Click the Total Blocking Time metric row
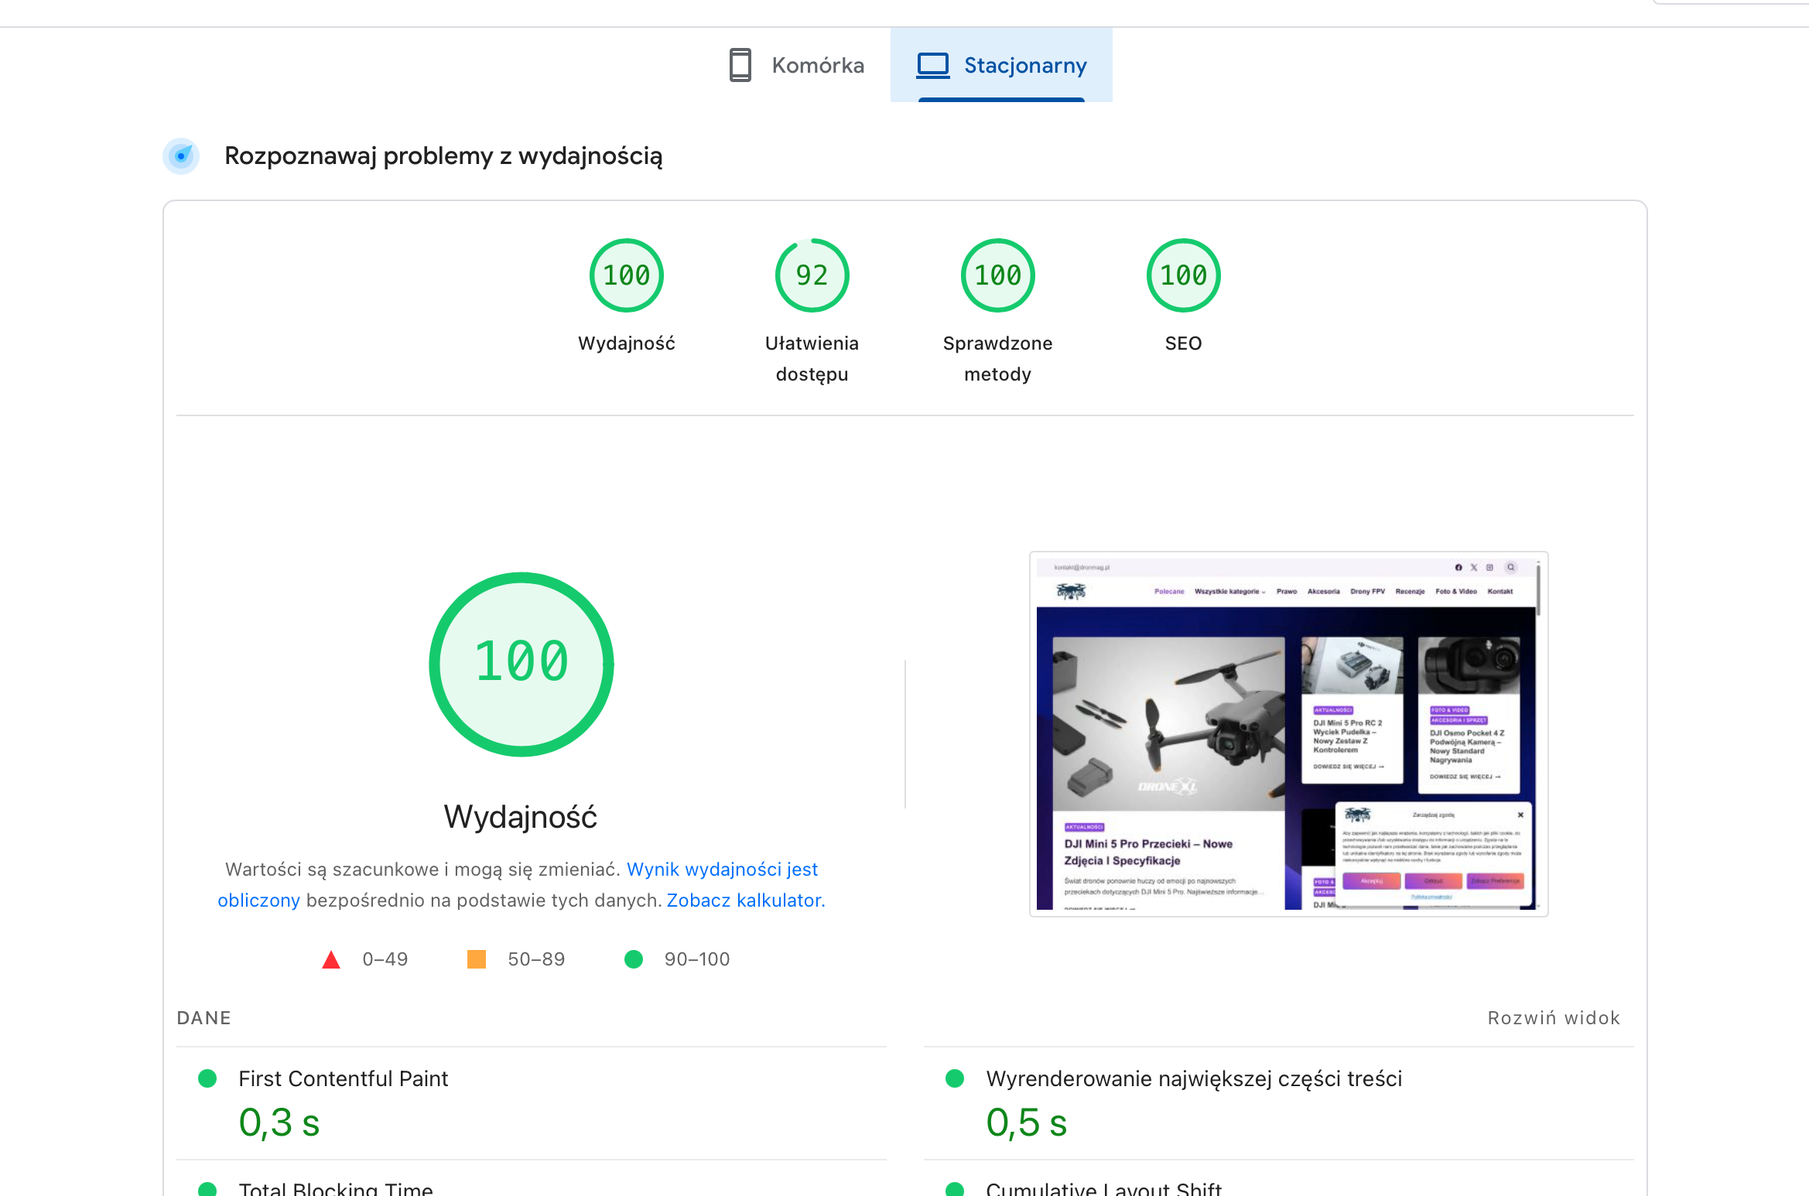The image size is (1809, 1196). (335, 1188)
